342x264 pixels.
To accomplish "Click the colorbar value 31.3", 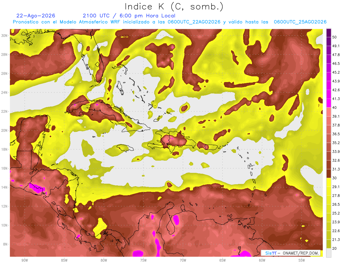I will click(x=336, y=169).
